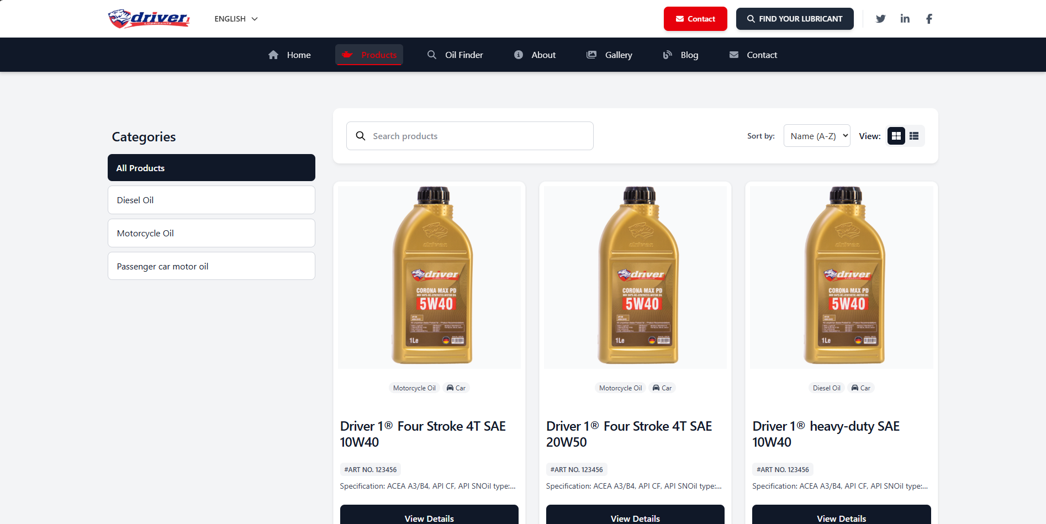The image size is (1046, 524).
Task: Click the Home house icon in navbar
Action: 273,55
